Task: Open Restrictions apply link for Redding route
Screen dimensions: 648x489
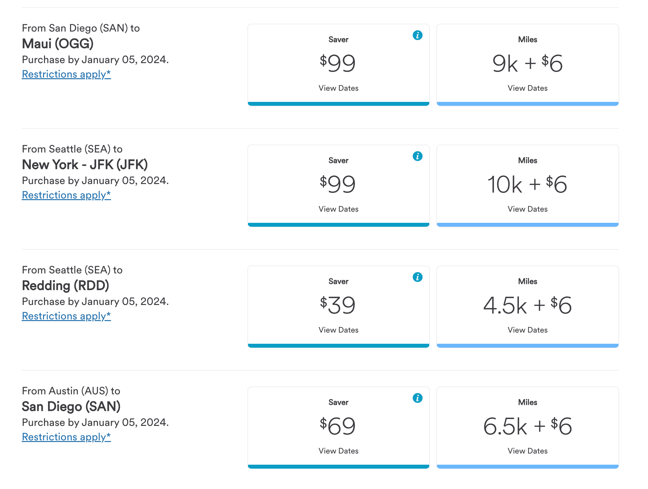Action: [x=66, y=316]
